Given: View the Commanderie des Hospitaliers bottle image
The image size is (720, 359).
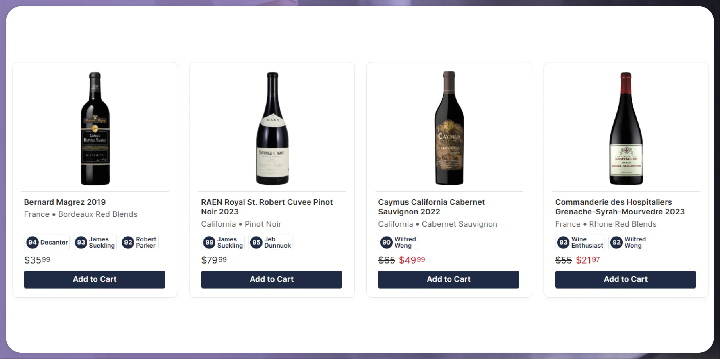Looking at the screenshot, I should (x=626, y=128).
